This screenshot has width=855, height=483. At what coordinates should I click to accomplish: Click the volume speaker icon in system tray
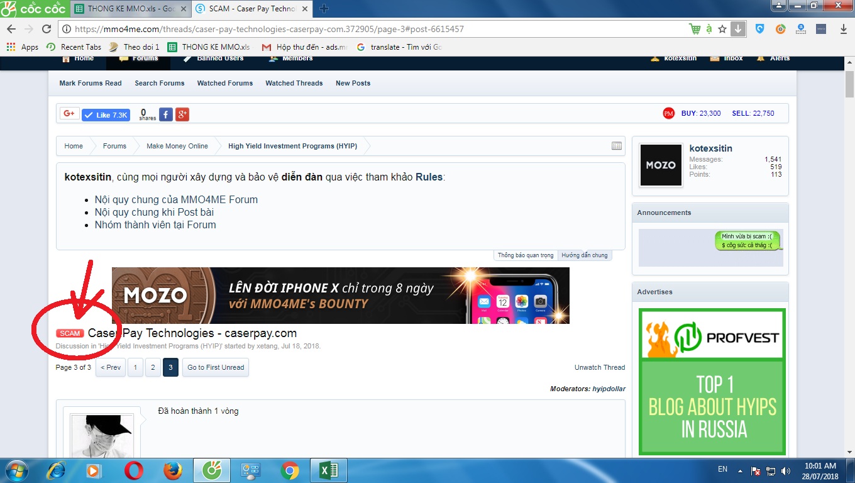tap(786, 470)
